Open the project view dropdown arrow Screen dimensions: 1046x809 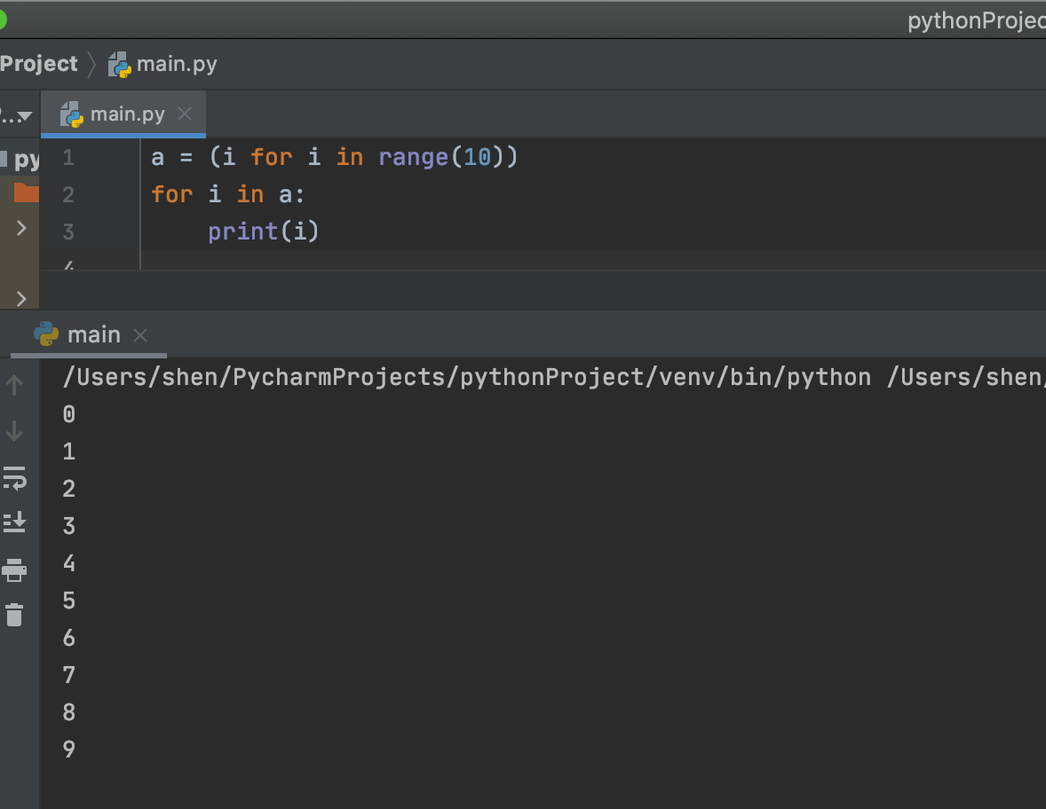[x=25, y=116]
